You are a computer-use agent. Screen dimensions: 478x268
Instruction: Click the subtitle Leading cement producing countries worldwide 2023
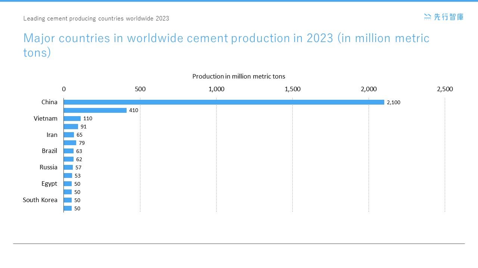(x=96, y=18)
